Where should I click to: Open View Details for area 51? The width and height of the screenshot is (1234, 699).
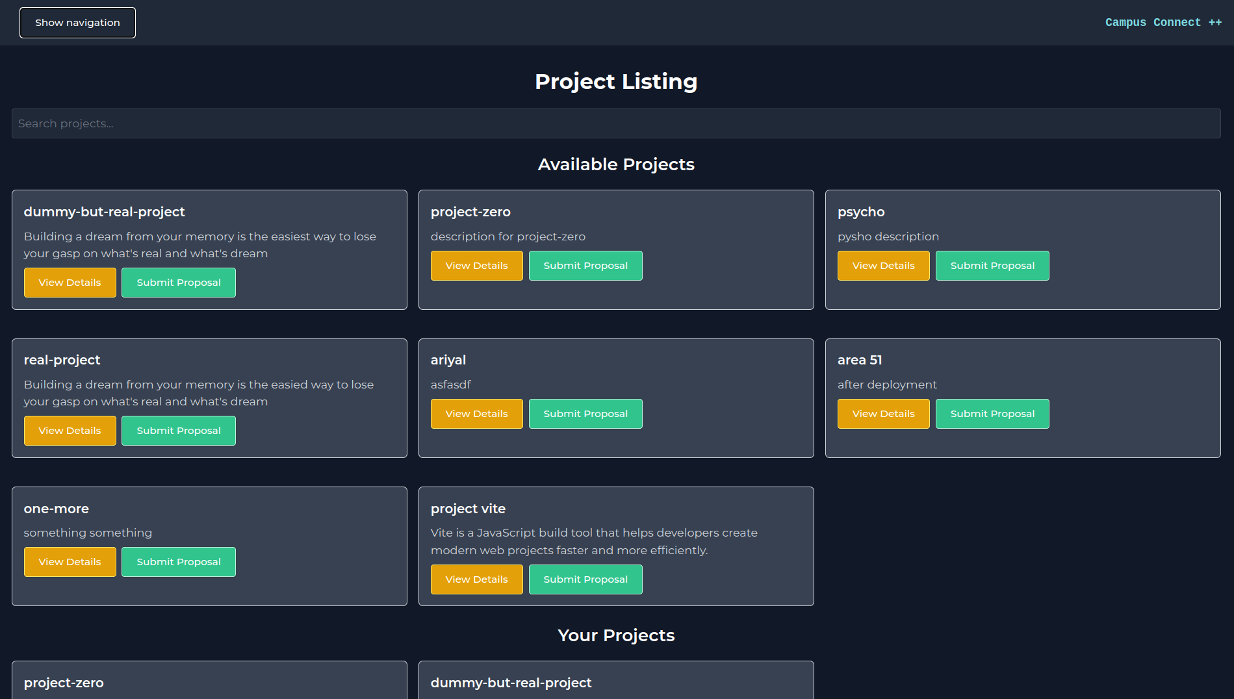884,414
